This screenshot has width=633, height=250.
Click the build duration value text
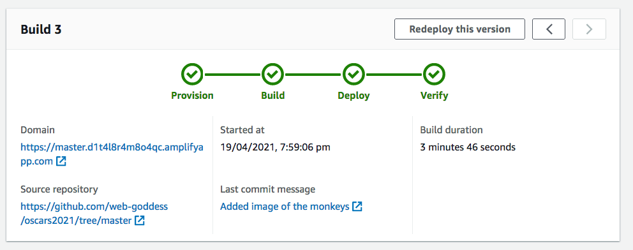(x=468, y=147)
